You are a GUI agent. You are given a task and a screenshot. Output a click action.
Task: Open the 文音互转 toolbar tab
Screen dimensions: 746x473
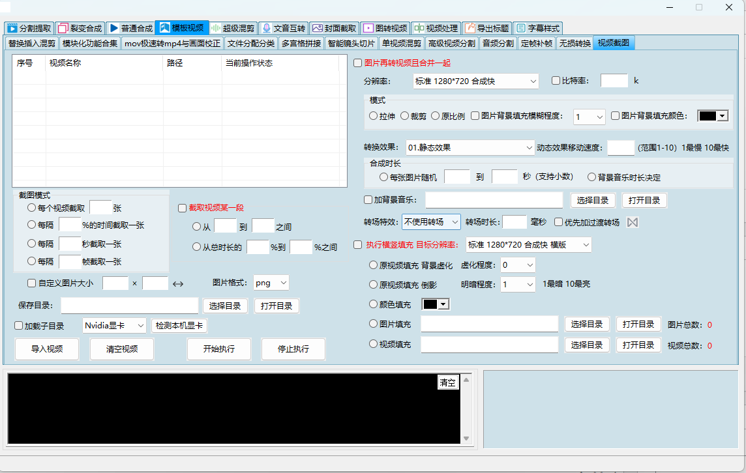coord(283,28)
